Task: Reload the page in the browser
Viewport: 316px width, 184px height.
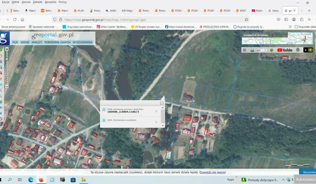Action: (15, 19)
